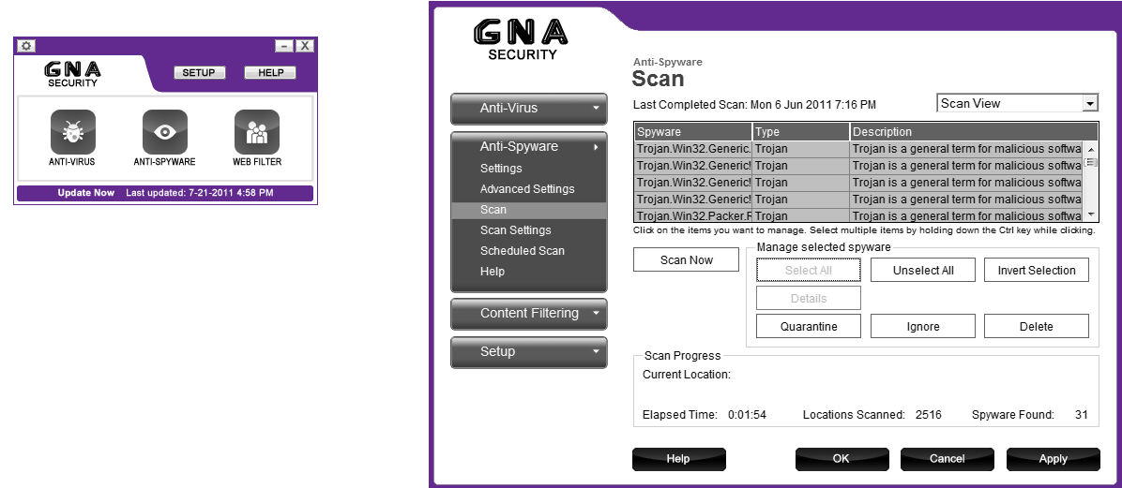Expand the Content Filtering sidebar section
1122x488 pixels.
point(529,313)
